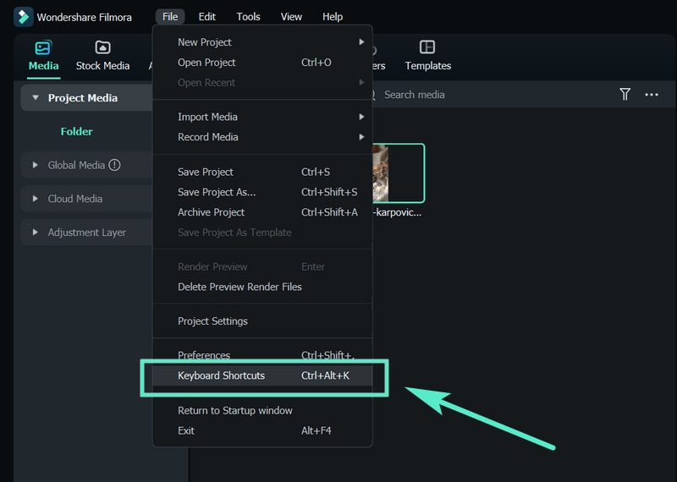Choose Open Project from File menu
Screen dimensions: 677x482
[262, 62]
